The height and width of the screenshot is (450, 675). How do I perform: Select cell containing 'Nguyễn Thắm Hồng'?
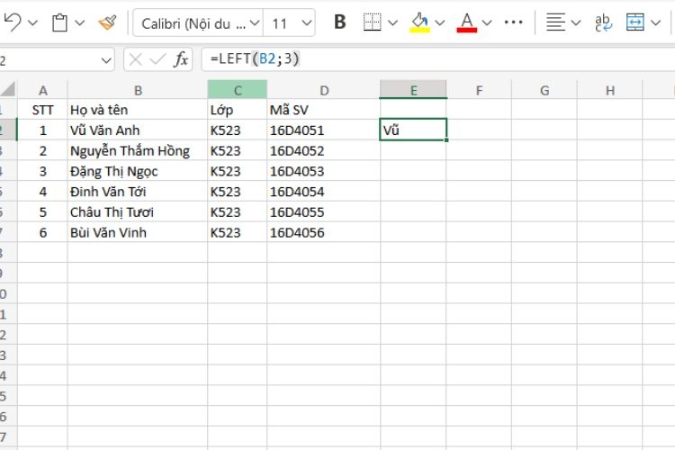138,150
